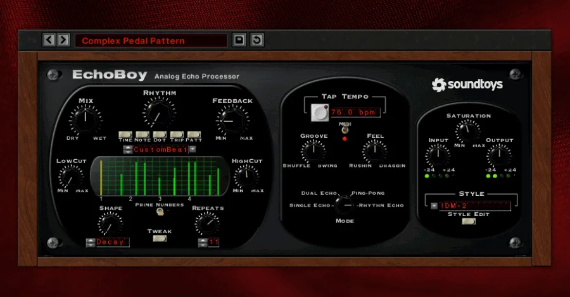
Task: Open the Style dropdown arrow
Action: (434, 205)
